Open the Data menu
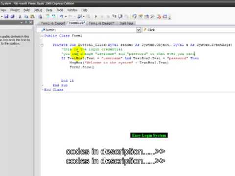 [x=49, y=10]
